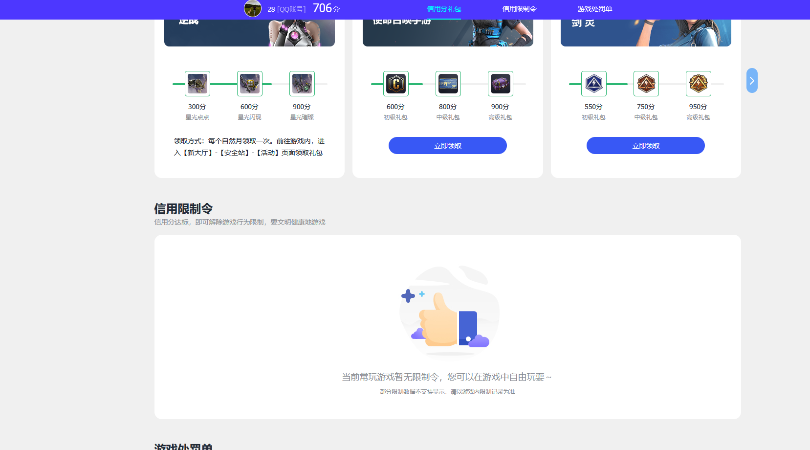Screen dimensions: 810x450
Task: Open the 高级礼包 900分 purple crate icon
Action: pyautogui.click(x=500, y=84)
